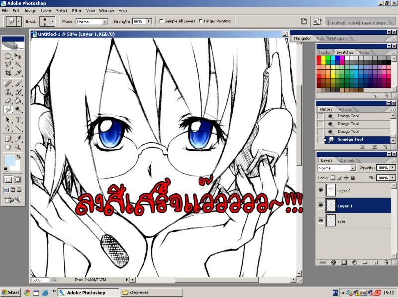398x298 pixels.
Task: Select the Smudge tool in toolbox
Action: click(8, 109)
